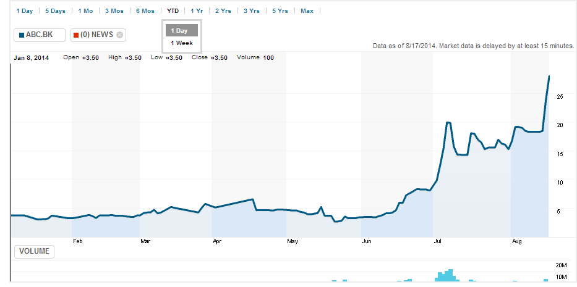Switch chart to 2 Yrs
Screen dimensions: 577x287
pos(223,11)
